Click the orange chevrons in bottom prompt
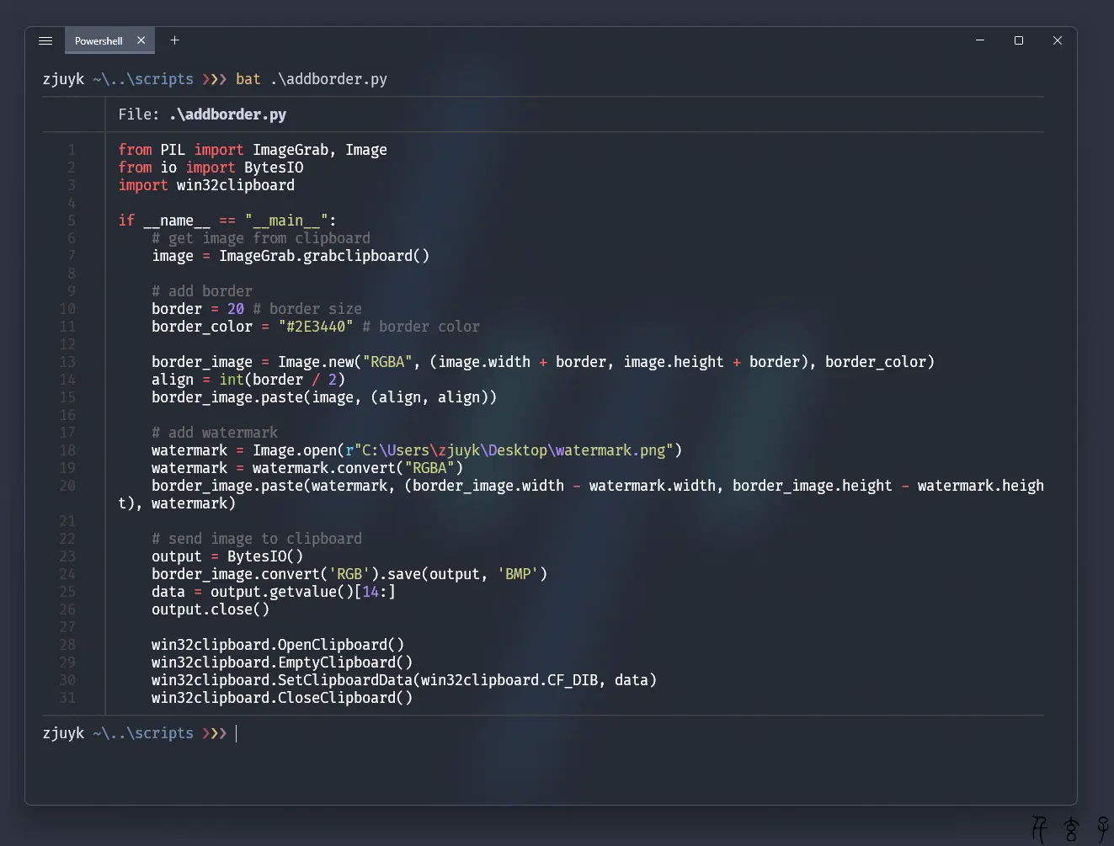The image size is (1114, 846). point(214,733)
